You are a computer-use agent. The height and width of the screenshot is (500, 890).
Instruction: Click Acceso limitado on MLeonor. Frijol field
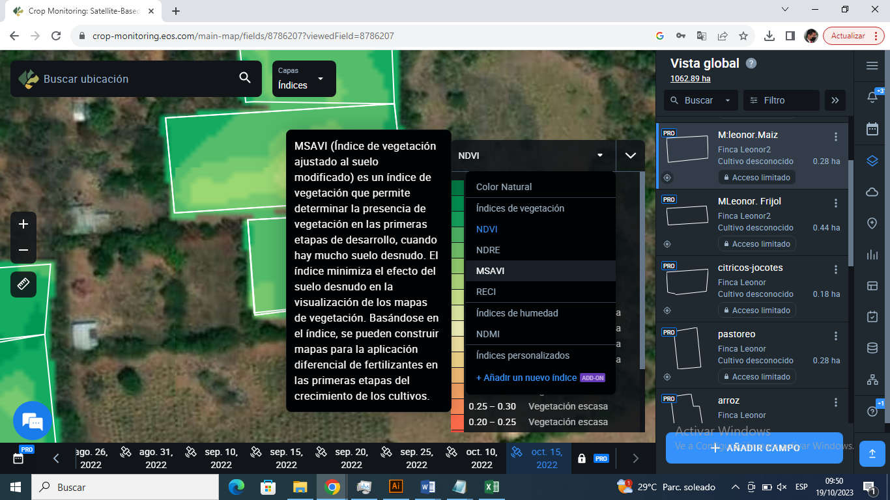tap(756, 243)
